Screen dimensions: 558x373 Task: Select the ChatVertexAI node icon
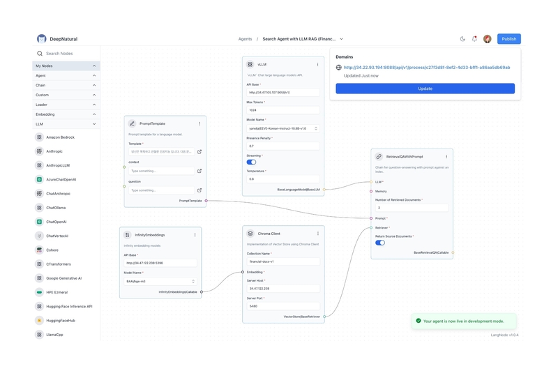pyautogui.click(x=39, y=236)
